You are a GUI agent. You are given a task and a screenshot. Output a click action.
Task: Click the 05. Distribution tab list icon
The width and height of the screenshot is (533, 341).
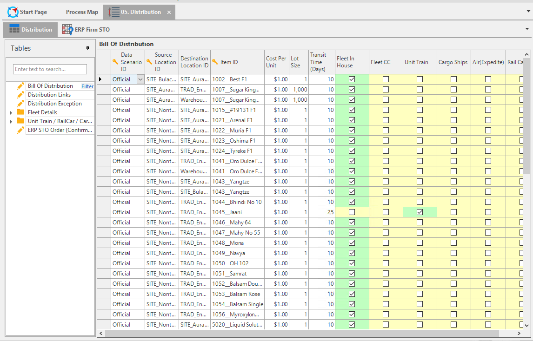point(114,12)
